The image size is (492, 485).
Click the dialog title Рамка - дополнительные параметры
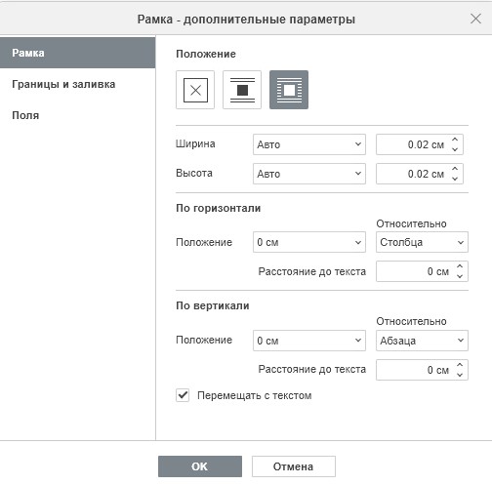tap(246, 20)
